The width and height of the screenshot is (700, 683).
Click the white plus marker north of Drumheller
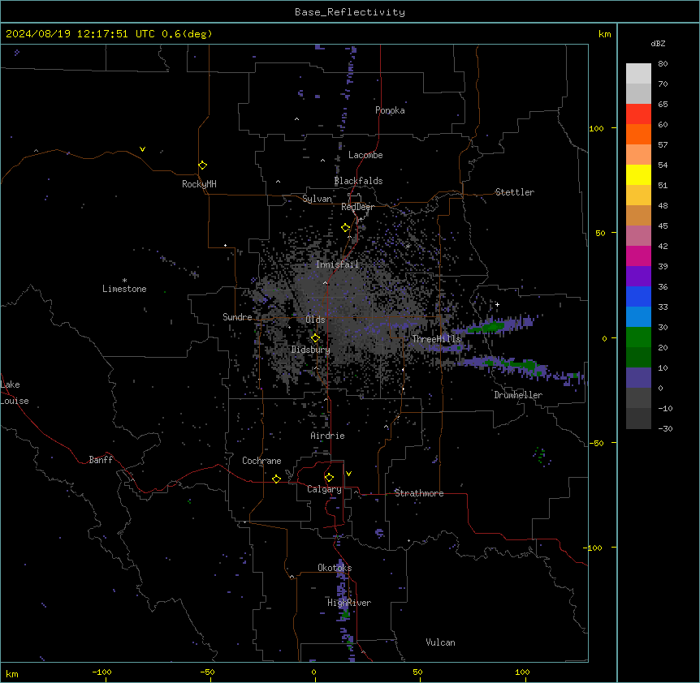point(497,304)
